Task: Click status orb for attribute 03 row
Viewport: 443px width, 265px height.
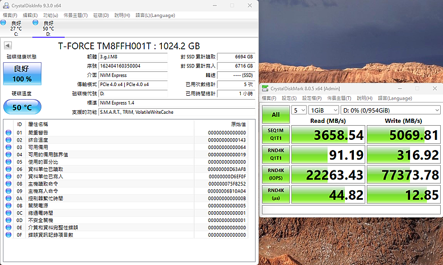Action: pos(9,147)
